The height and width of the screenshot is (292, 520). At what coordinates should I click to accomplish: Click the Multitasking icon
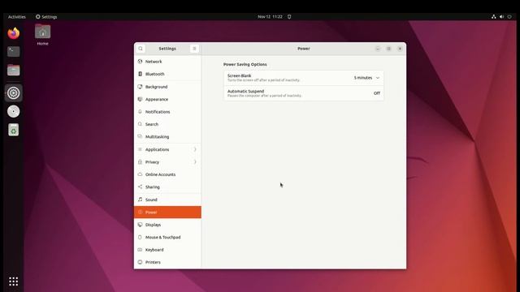140,136
